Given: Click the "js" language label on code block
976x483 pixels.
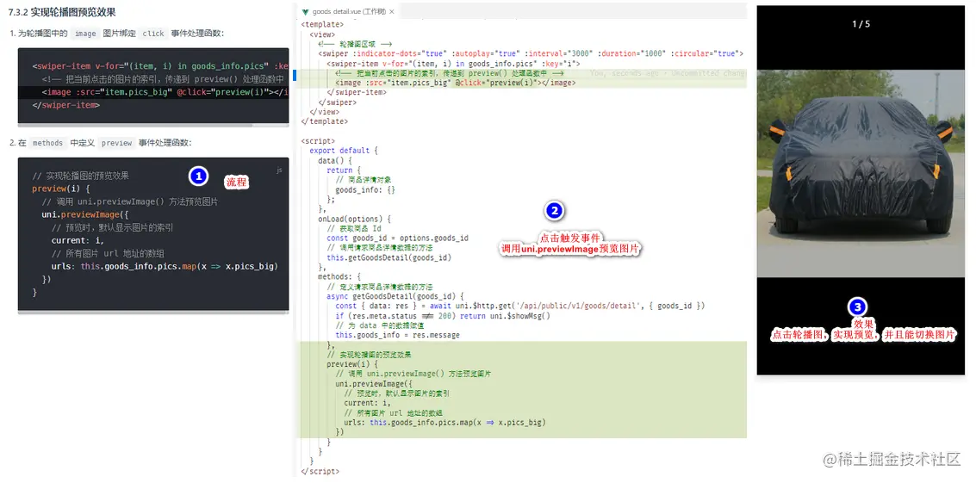Looking at the screenshot, I should point(279,170).
